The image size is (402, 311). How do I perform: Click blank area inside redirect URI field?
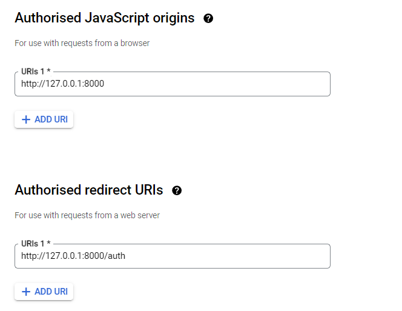point(228,256)
